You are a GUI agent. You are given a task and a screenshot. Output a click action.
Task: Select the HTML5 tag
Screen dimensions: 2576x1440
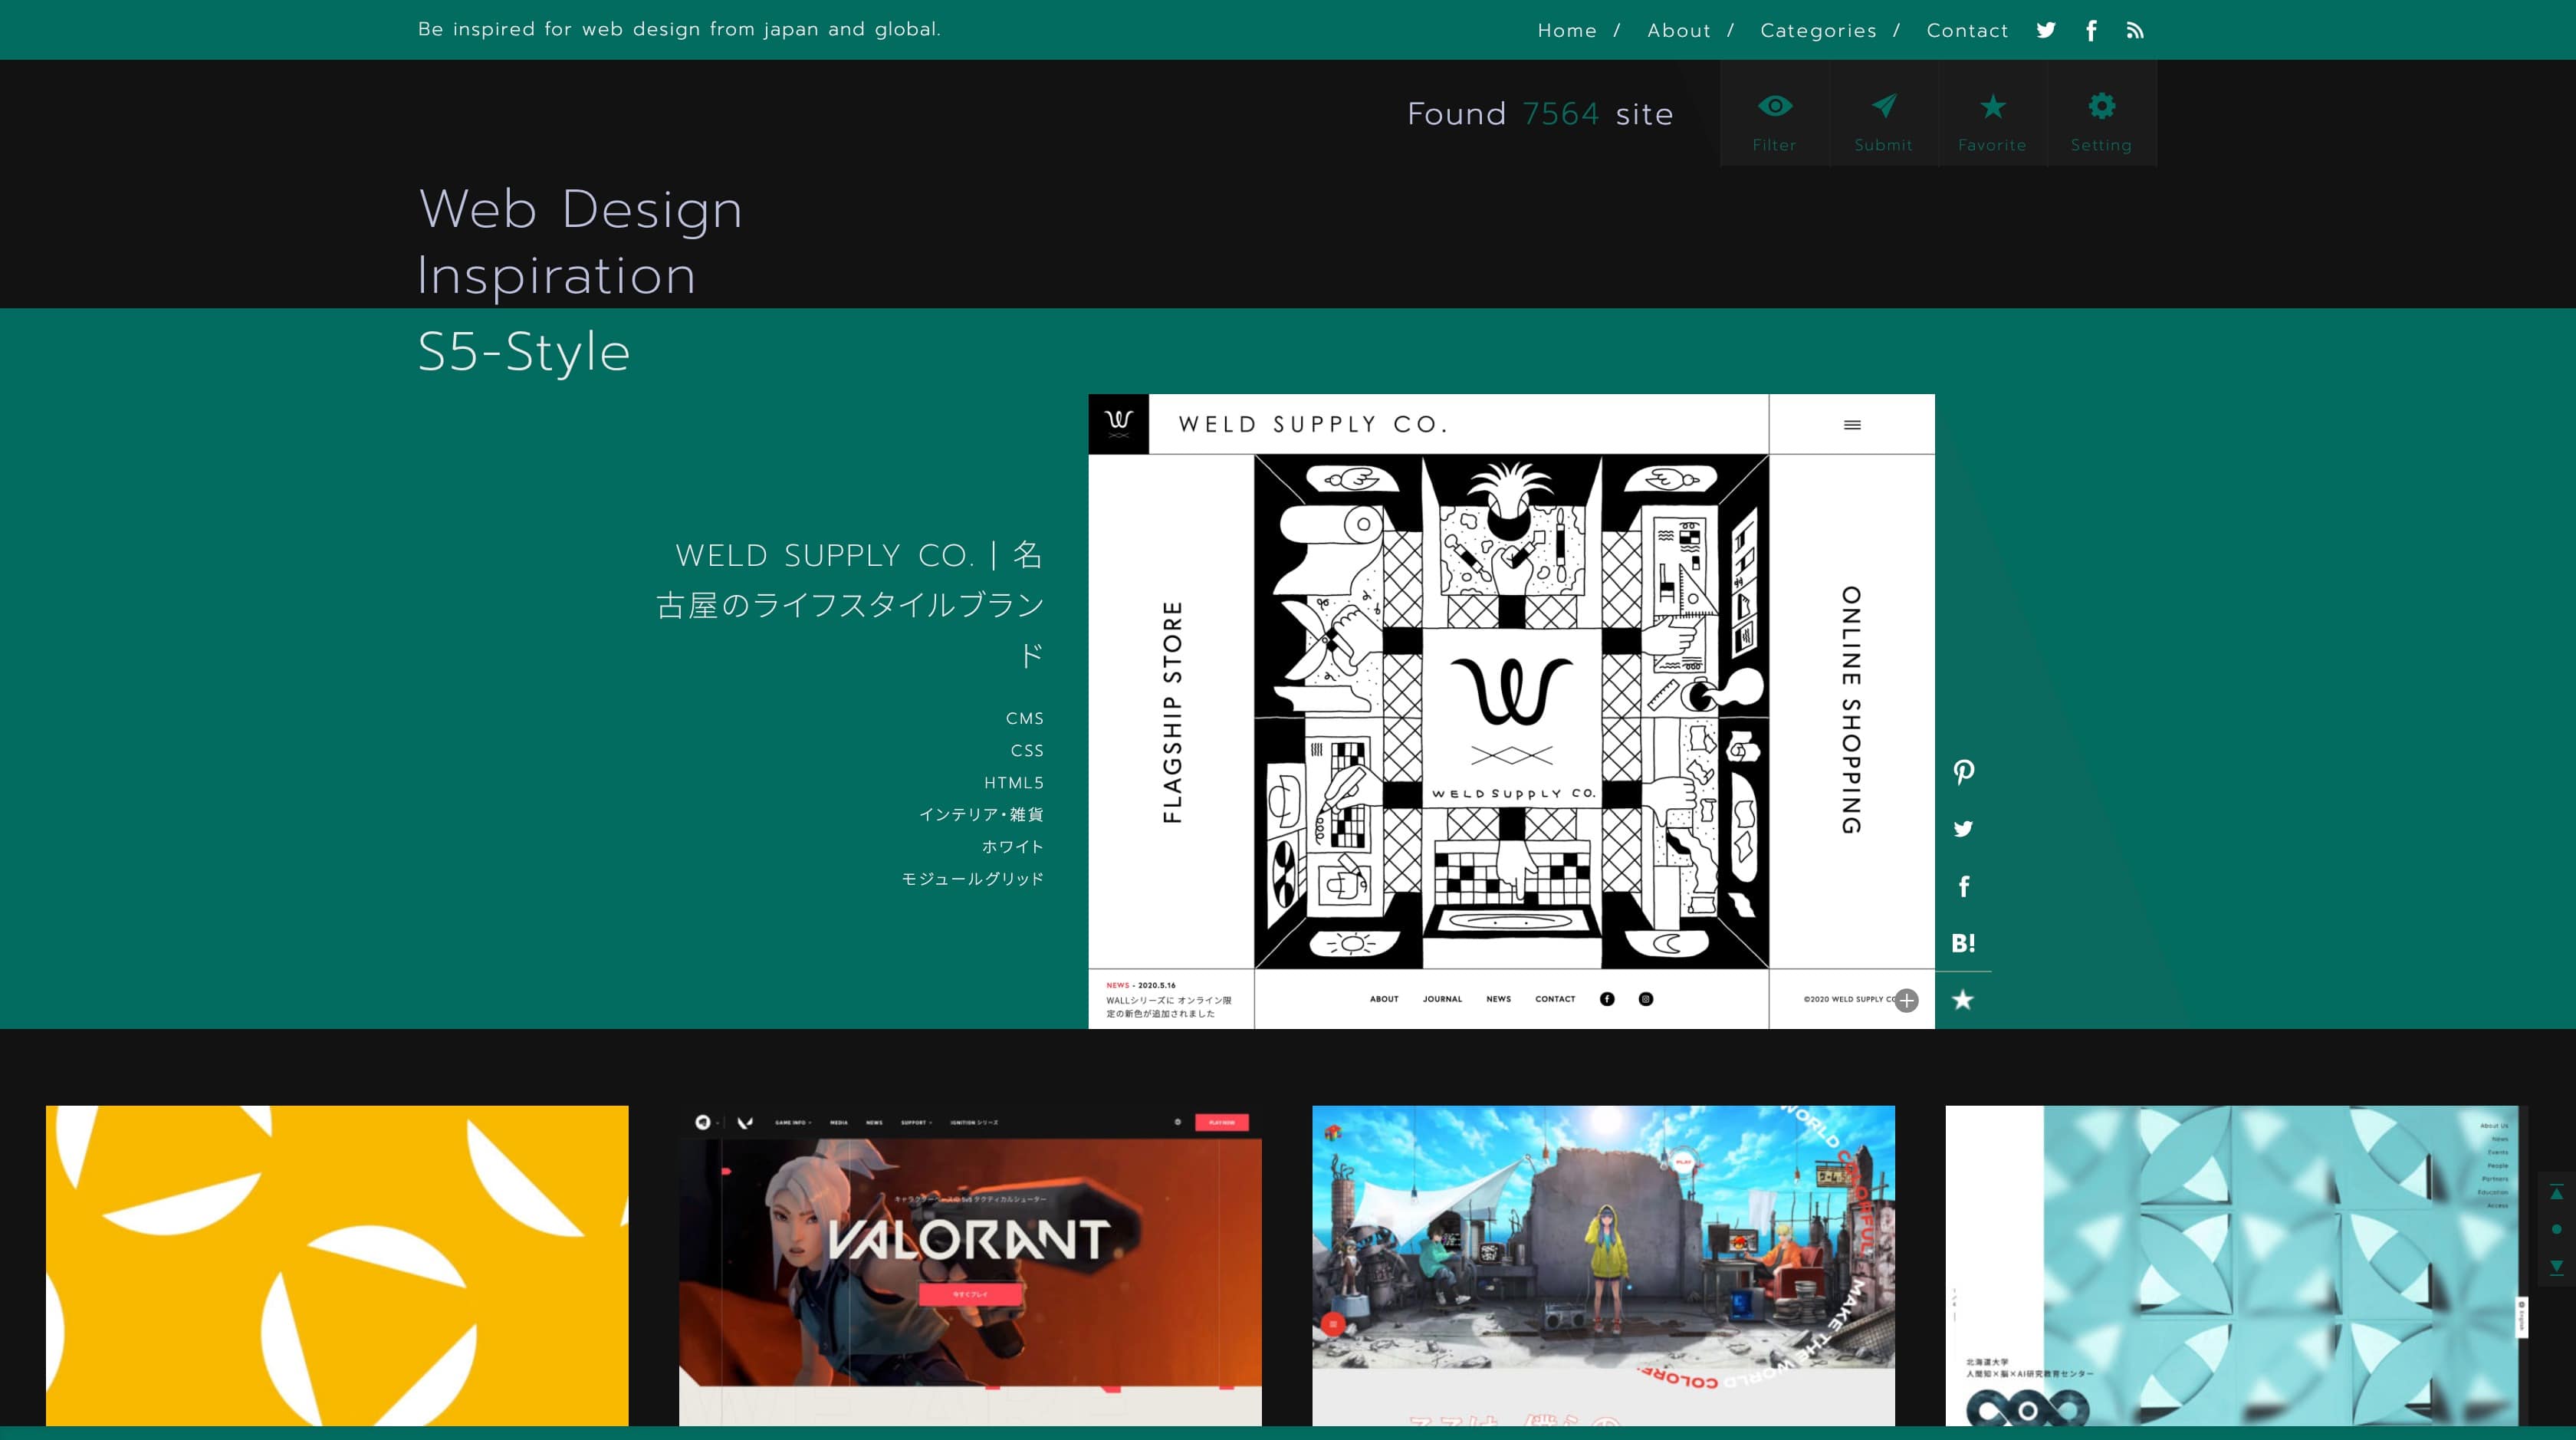(1013, 783)
